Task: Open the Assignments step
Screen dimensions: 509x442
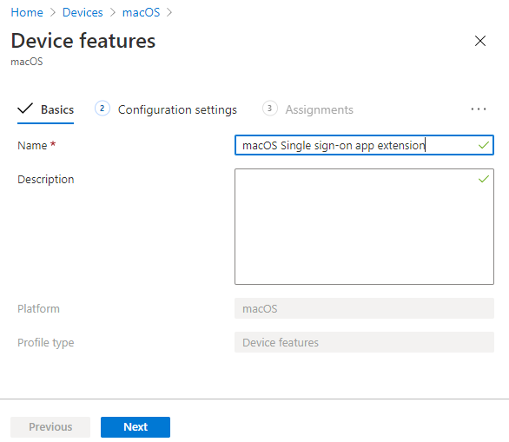Action: pyautogui.click(x=319, y=109)
